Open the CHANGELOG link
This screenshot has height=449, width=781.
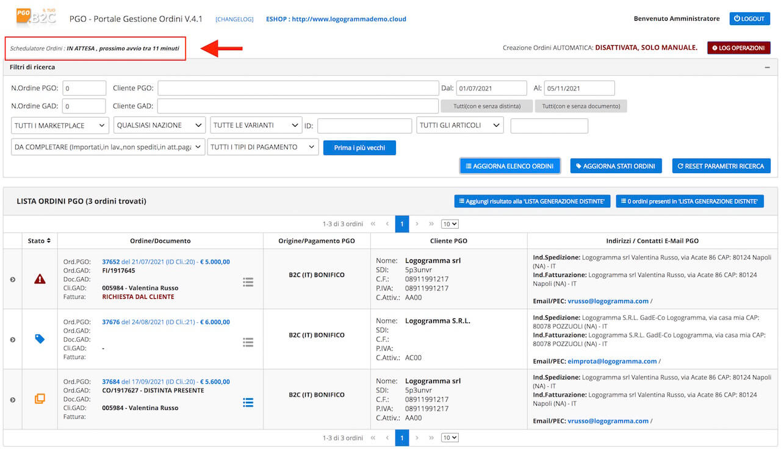(234, 19)
